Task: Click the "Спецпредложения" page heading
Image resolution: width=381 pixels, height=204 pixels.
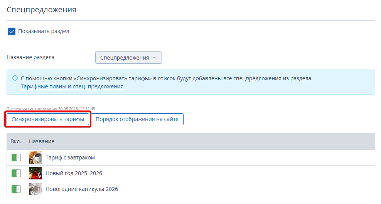Action: (x=41, y=10)
